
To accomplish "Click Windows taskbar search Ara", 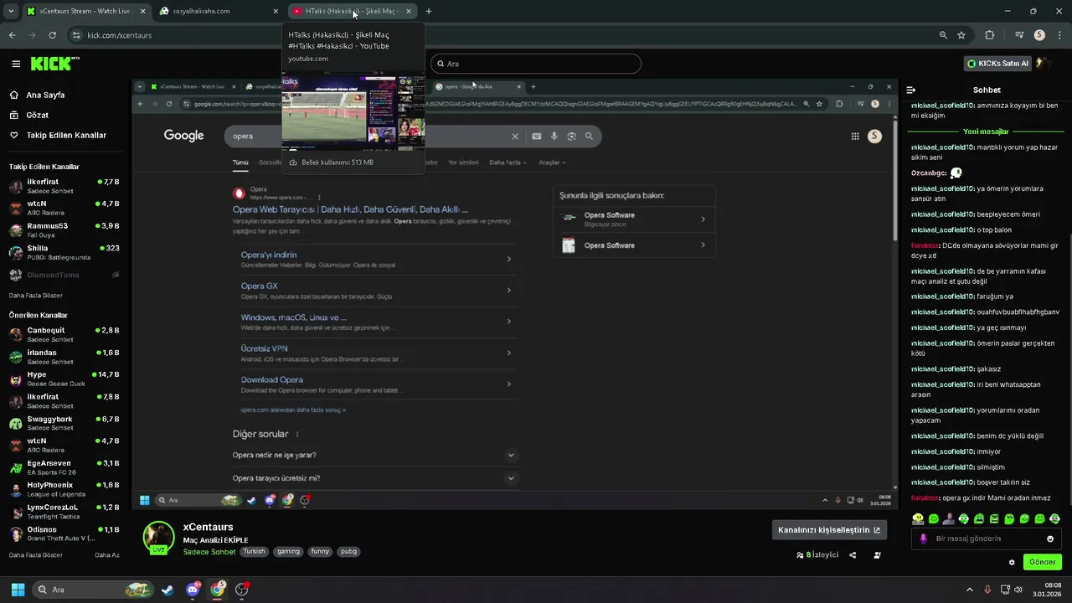I will pos(93,590).
